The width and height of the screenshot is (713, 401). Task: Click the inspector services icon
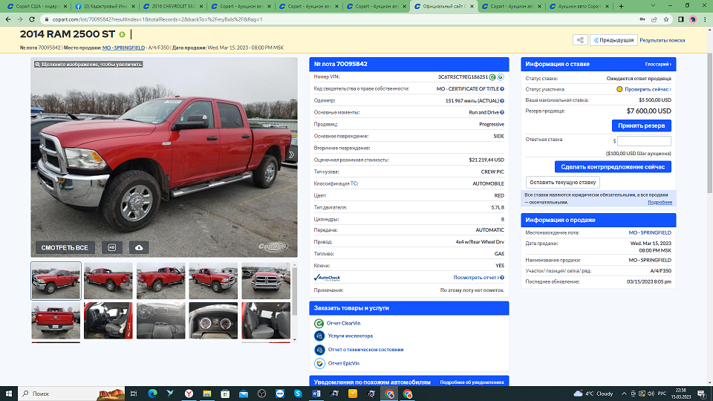[319, 336]
